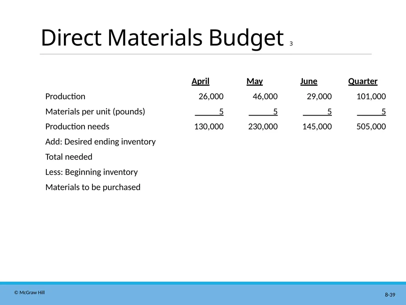Screen dimensions: 406x305
Task: Select the 'Quarter' column header
Action: click(x=363, y=81)
